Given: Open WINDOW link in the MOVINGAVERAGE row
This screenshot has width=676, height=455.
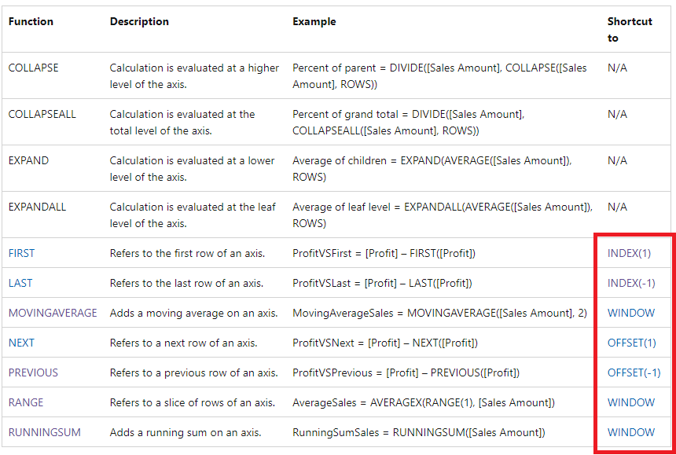Looking at the screenshot, I should point(630,313).
